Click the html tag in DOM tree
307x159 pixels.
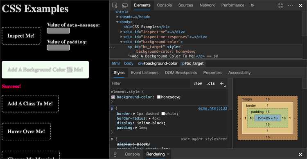point(122,12)
